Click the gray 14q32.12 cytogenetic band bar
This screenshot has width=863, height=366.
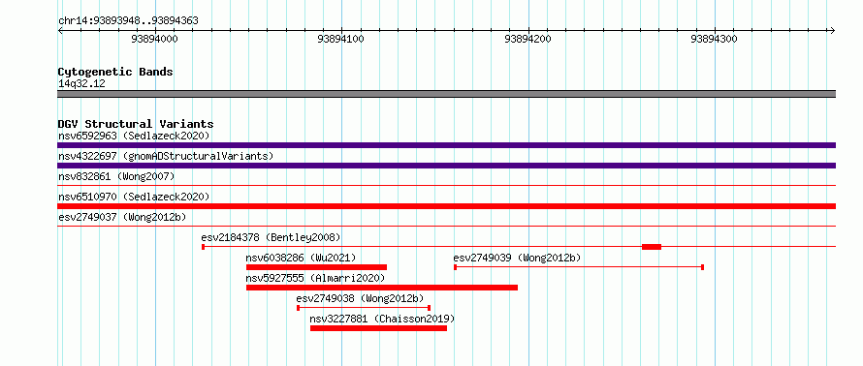pos(446,94)
